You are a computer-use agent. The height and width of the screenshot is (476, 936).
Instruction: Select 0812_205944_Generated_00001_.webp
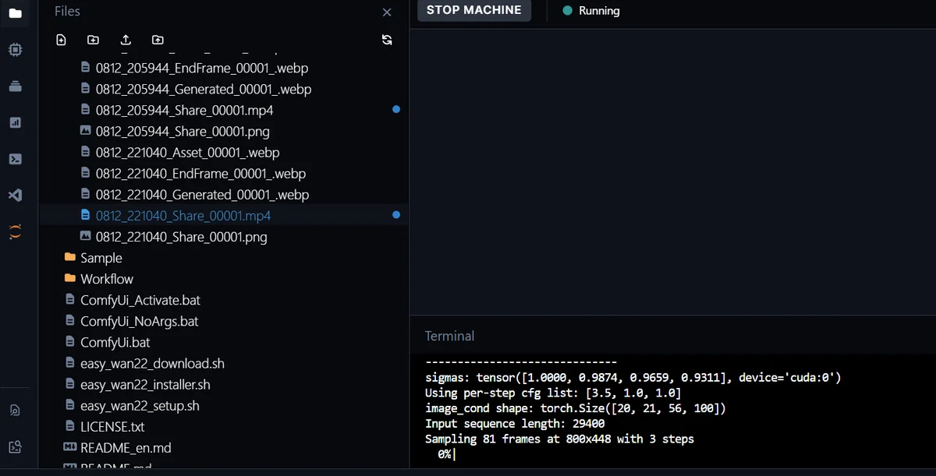(x=204, y=90)
